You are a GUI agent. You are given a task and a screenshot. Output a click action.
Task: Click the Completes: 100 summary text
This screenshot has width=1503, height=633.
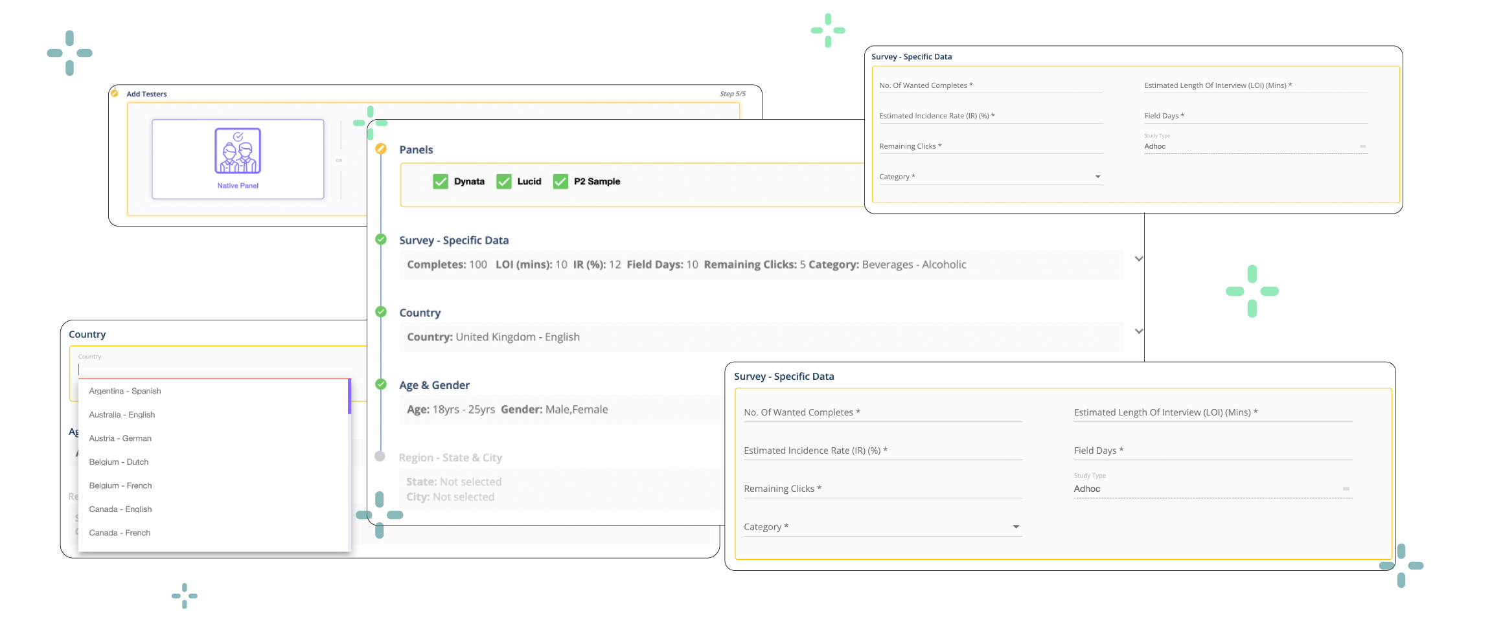click(x=447, y=265)
